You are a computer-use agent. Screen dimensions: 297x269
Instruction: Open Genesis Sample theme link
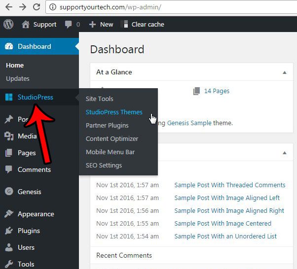[x=189, y=123]
